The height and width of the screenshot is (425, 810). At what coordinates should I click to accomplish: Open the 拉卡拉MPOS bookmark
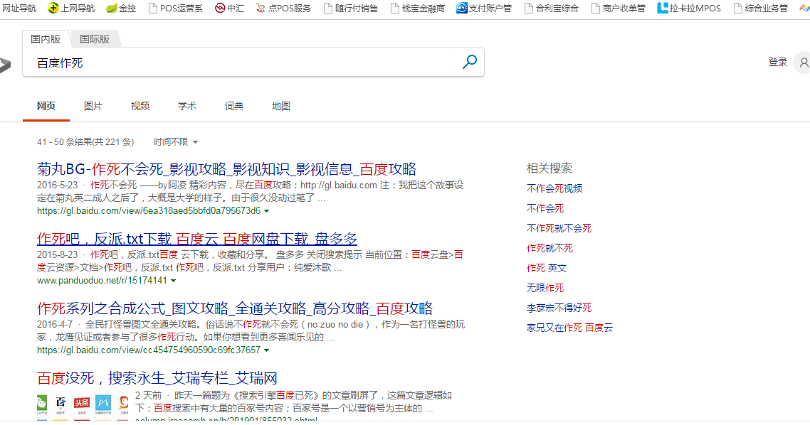689,9
